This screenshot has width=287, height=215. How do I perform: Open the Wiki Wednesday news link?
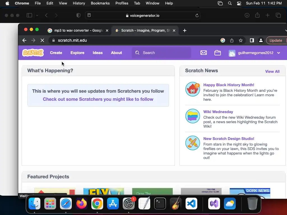[218, 112]
